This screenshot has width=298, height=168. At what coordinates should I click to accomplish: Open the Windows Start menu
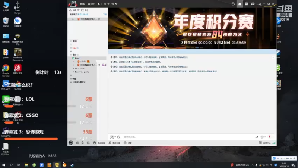click(4, 165)
